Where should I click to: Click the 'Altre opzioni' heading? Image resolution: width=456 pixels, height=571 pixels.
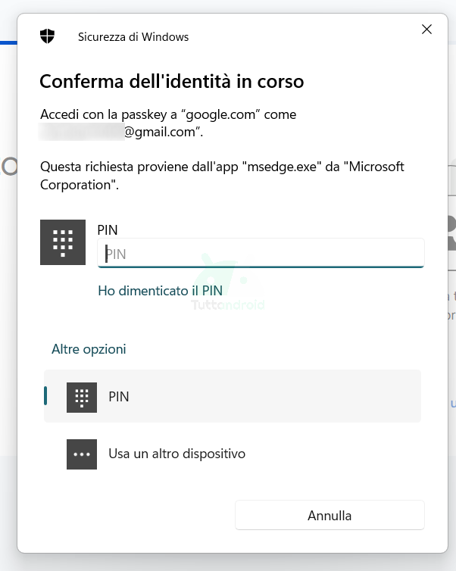coord(89,349)
